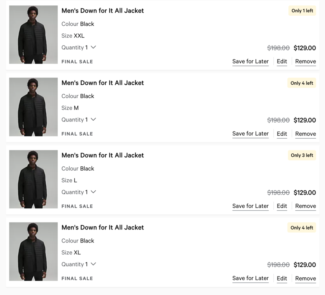Edit the XXL jacket item
The image size is (325, 295).
282,61
